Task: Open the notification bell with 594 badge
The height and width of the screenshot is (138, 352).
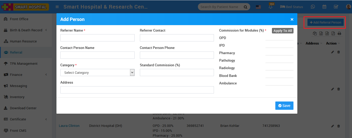Action: (x=271, y=7)
